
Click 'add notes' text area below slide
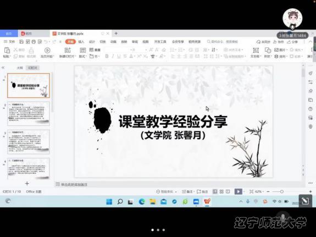tap(74, 184)
